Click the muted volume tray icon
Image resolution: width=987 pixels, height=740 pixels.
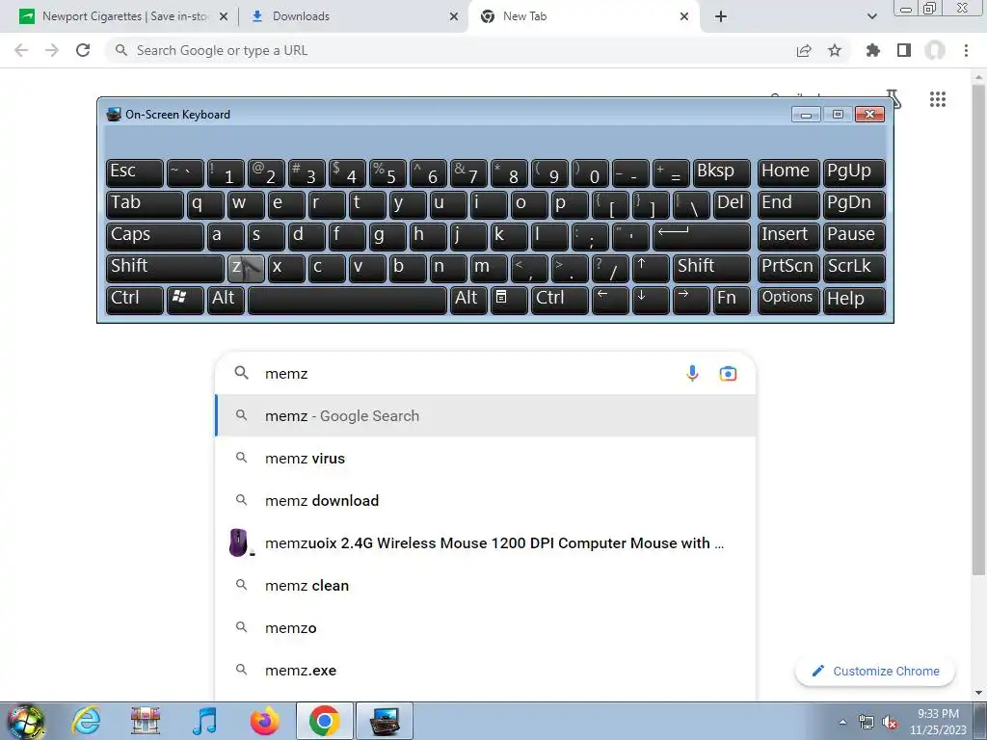pyautogui.click(x=890, y=722)
